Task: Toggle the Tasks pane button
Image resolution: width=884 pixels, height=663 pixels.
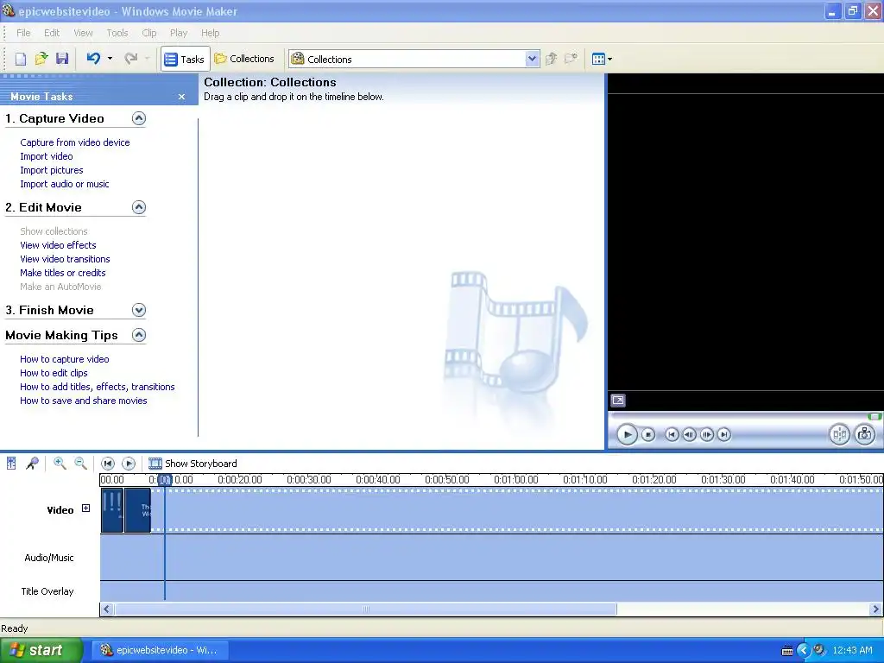Action: 185,59
